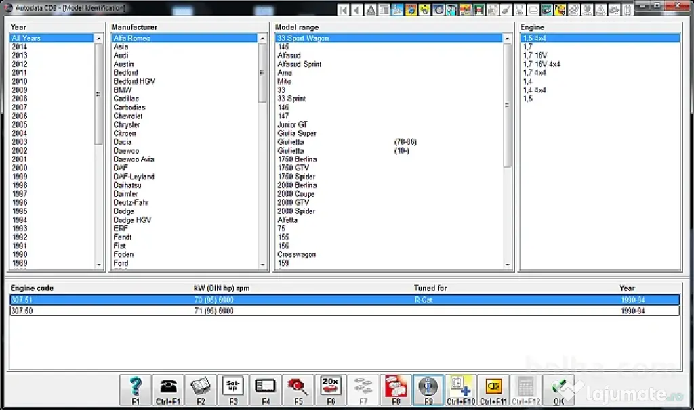Select Audi in Manufacturer list
The image size is (694, 410).
coord(184,55)
